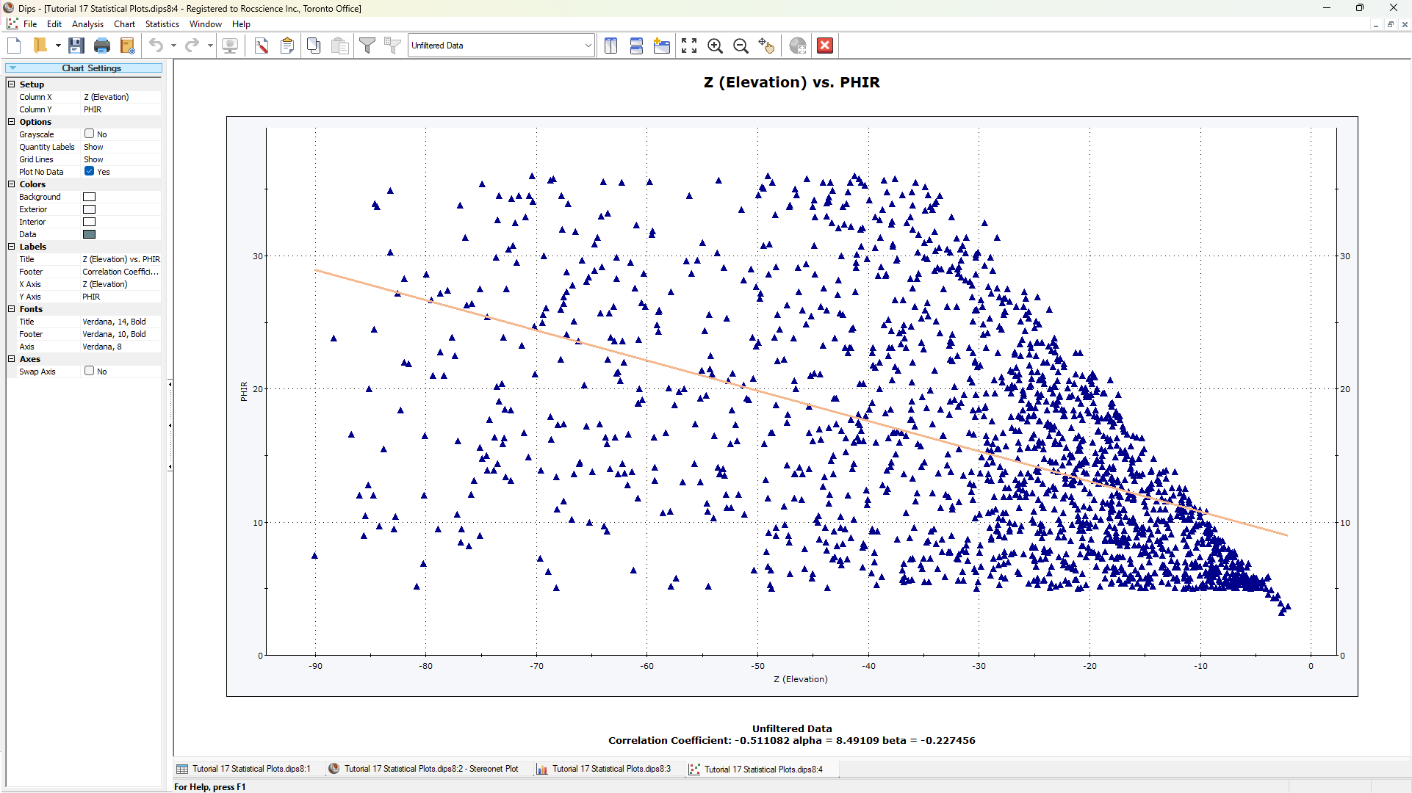The image size is (1412, 793).
Task: Open the Analysis menu
Action: 87,24
